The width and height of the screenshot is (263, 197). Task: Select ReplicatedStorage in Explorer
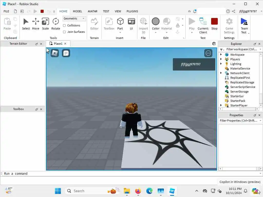click(242, 82)
